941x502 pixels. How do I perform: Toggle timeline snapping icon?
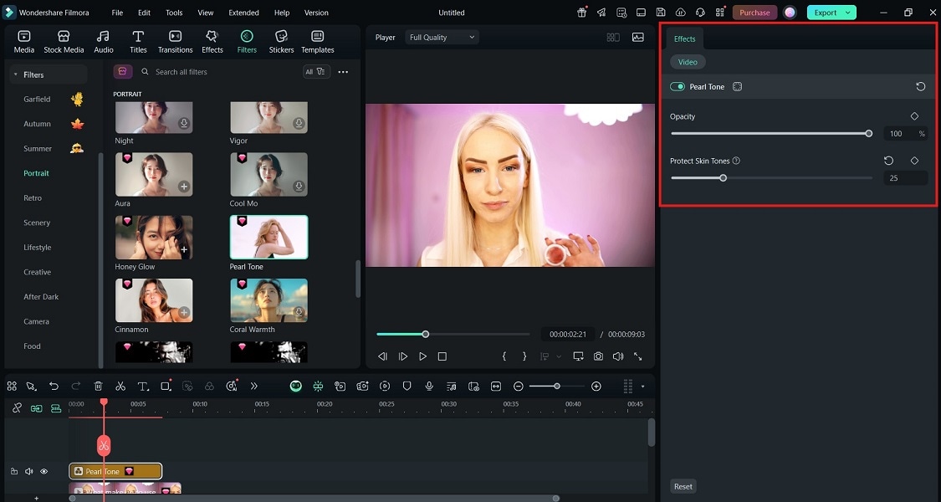click(318, 386)
